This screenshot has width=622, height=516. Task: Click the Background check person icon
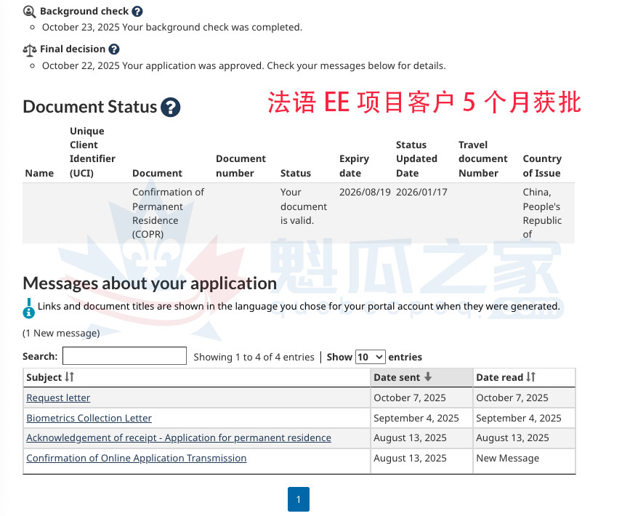(x=29, y=12)
